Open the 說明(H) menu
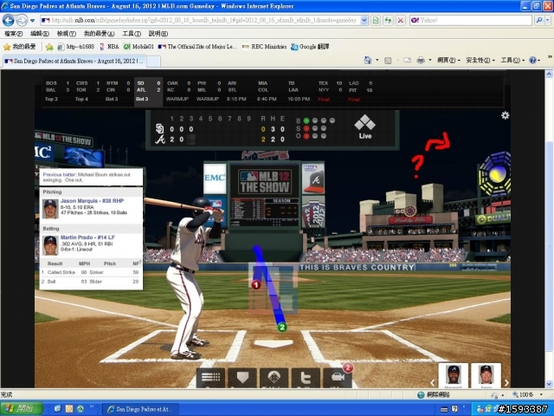The width and height of the screenshot is (554, 416). click(x=158, y=34)
